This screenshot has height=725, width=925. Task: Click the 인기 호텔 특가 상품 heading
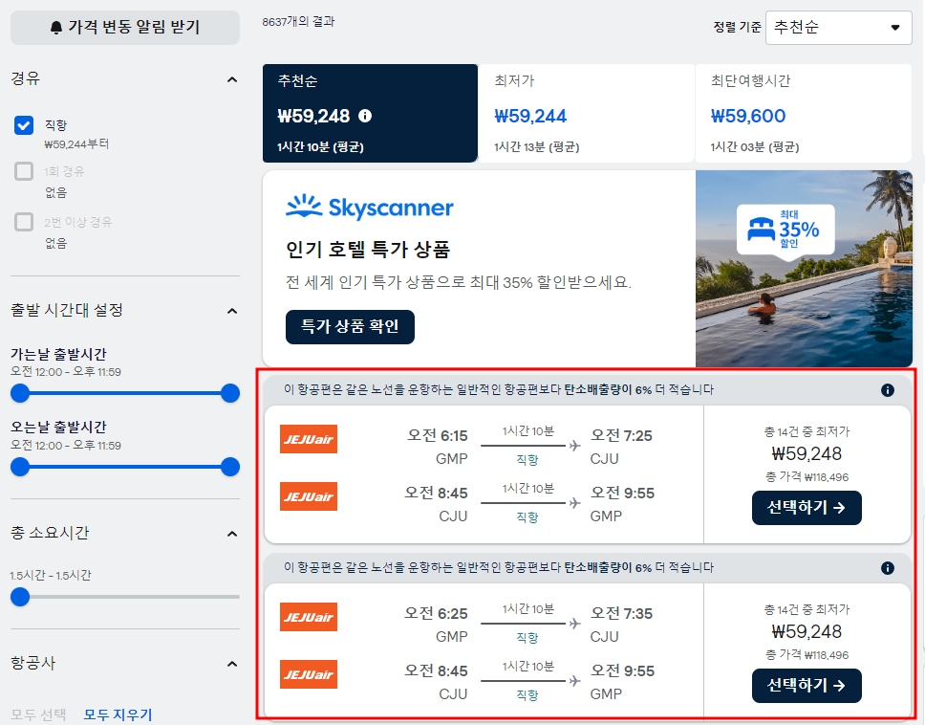(368, 249)
